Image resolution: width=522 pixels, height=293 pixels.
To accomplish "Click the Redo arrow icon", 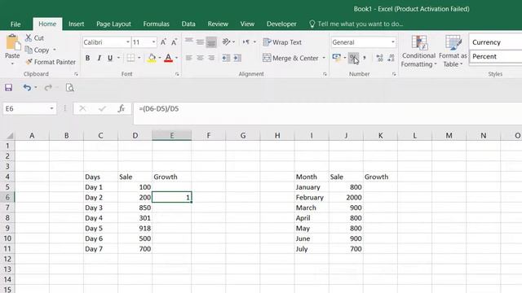I will 48,87.
